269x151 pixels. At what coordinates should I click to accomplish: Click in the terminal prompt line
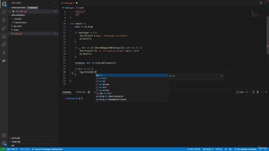(x=72, y=99)
